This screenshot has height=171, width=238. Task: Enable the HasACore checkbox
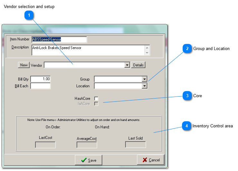point(96,98)
